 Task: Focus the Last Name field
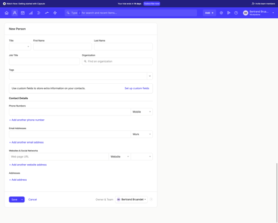(x=123, y=47)
